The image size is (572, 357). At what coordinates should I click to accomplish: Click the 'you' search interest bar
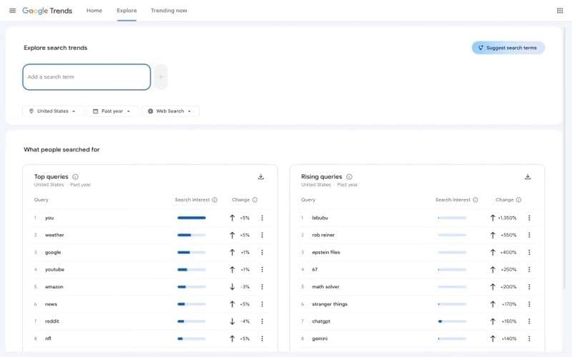(192, 218)
